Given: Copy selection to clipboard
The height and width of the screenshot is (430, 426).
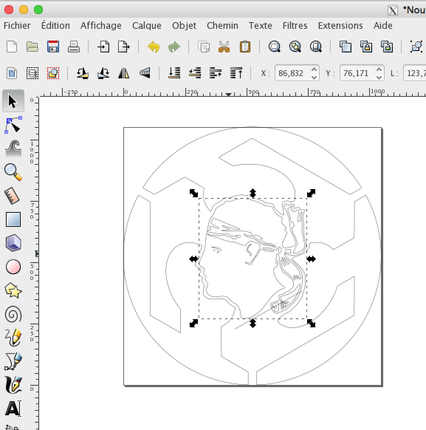Looking at the screenshot, I should (204, 47).
